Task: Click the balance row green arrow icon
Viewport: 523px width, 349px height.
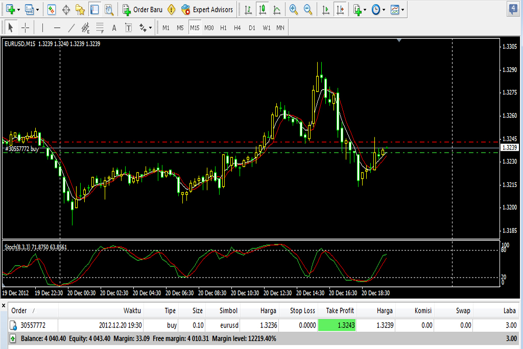Action: click(13, 339)
